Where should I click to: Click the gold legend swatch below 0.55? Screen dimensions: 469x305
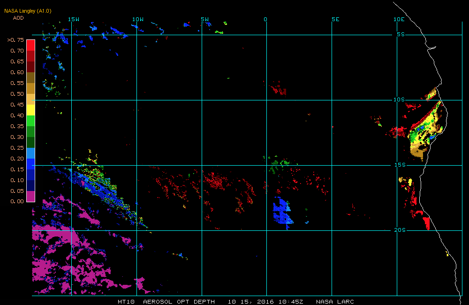[x=31, y=88]
